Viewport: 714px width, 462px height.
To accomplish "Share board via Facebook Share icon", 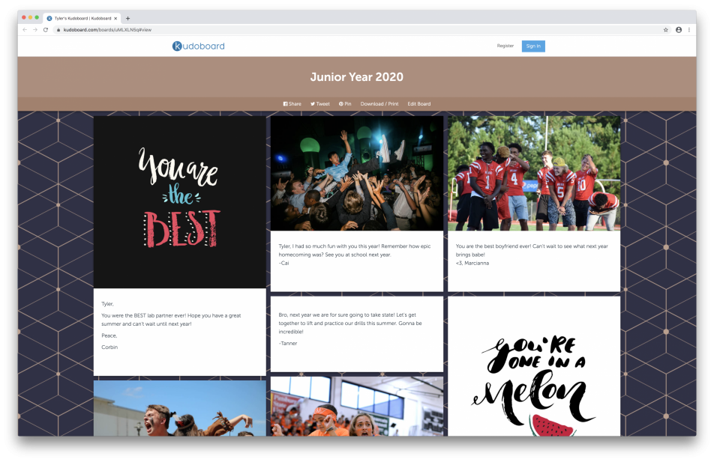I will pyautogui.click(x=286, y=104).
